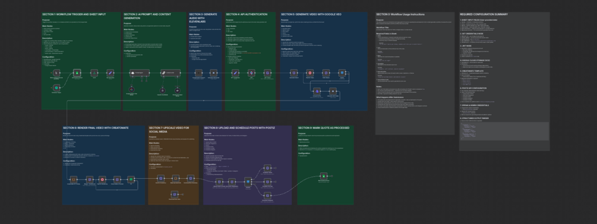Select the Switch node in Section 8
This screenshot has height=224, width=597.
tap(248, 181)
